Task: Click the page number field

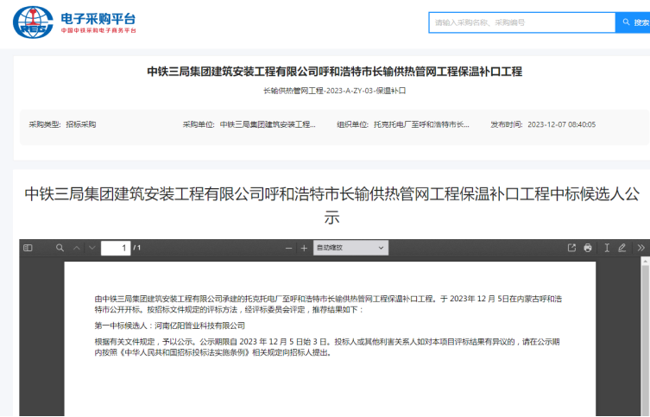Action: [x=116, y=249]
